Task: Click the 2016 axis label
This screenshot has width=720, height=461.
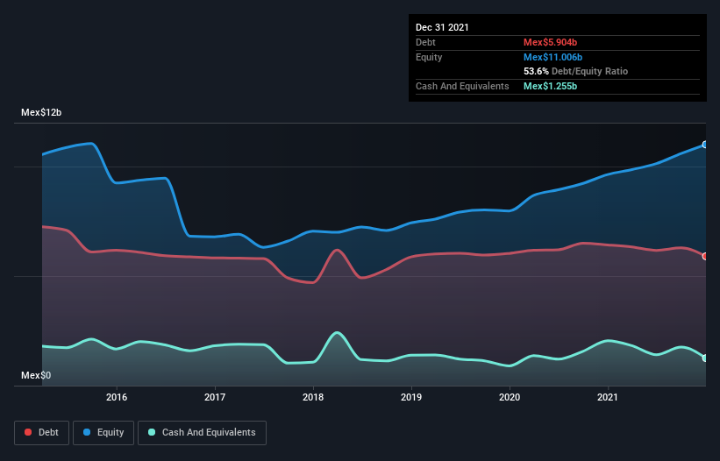Action: (117, 397)
